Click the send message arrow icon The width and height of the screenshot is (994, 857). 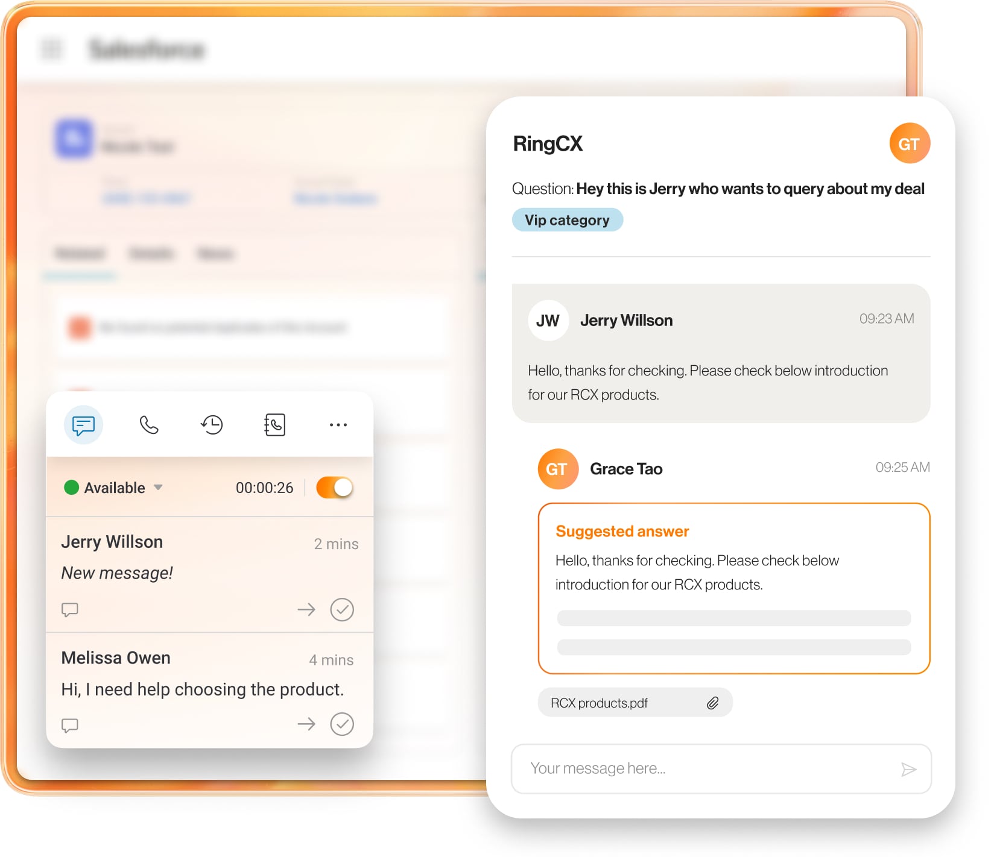[908, 769]
